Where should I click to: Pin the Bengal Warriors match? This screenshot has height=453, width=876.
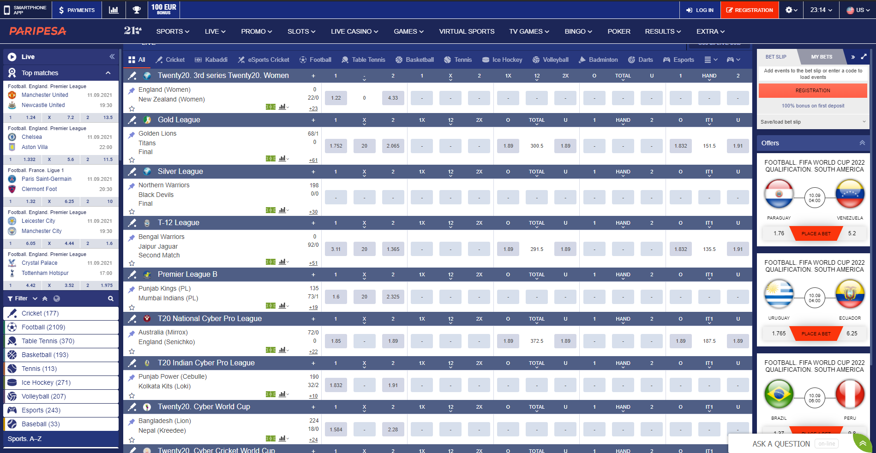132,238
